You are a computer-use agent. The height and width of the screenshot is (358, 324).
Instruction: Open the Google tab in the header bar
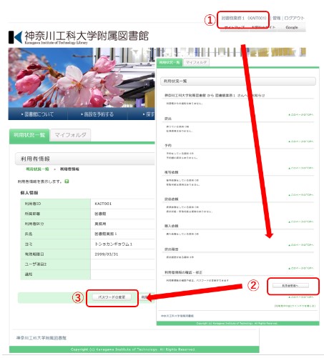(292, 27)
